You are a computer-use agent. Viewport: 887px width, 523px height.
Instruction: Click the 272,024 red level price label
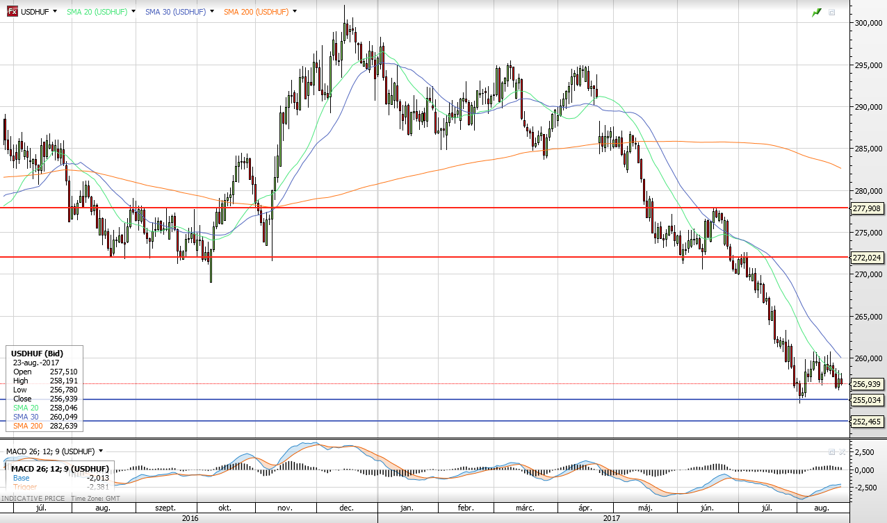(867, 257)
